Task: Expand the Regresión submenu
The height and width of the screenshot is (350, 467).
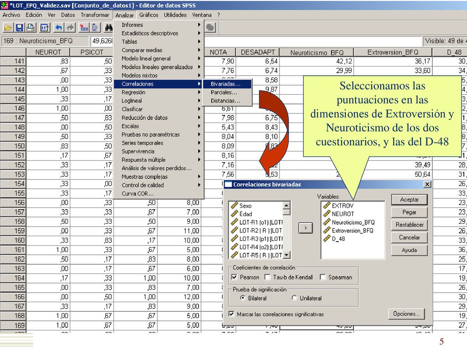Action: click(159, 92)
